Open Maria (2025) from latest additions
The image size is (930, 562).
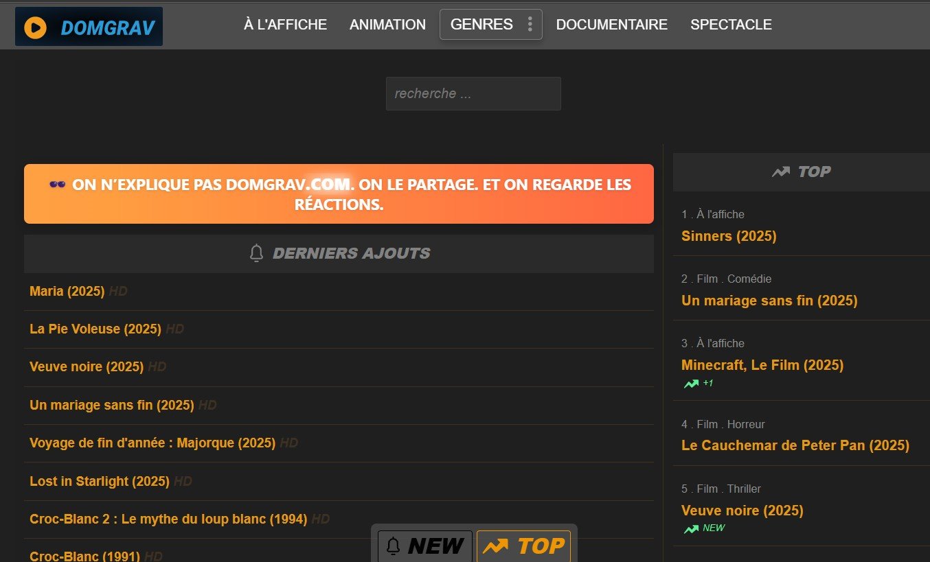67,292
